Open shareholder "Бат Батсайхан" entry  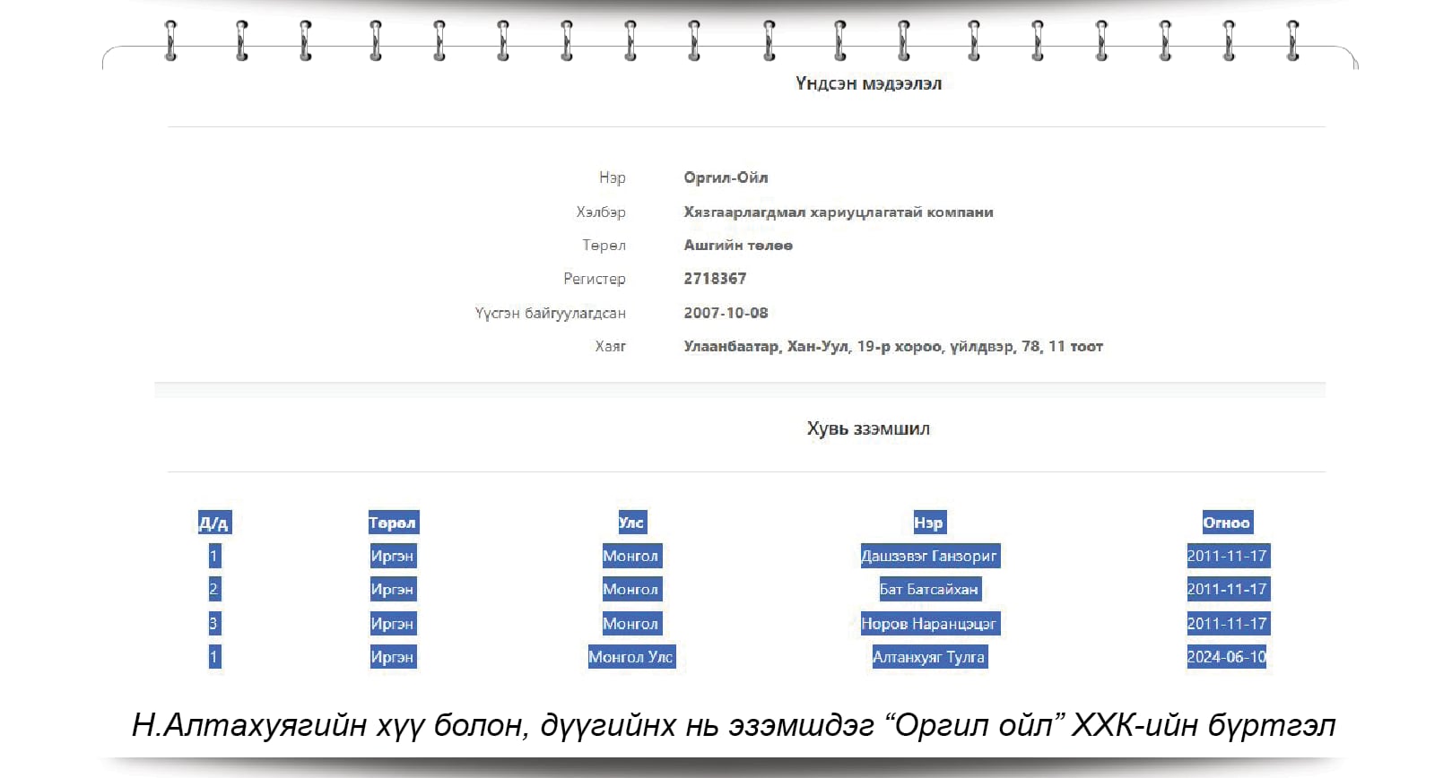point(928,589)
